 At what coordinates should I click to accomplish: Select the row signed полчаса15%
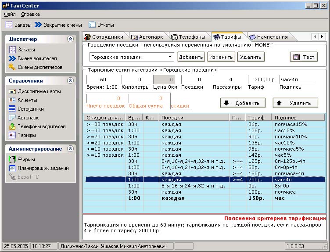204,124
